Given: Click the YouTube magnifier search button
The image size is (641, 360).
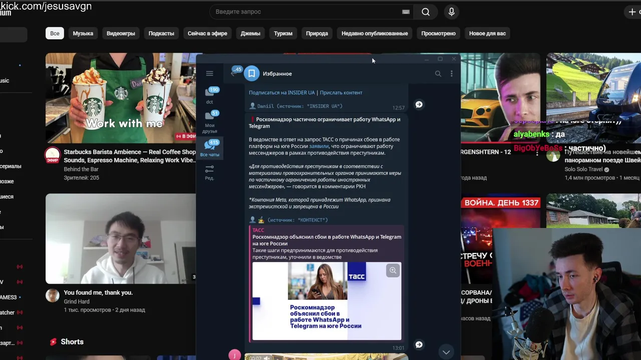Looking at the screenshot, I should (426, 11).
